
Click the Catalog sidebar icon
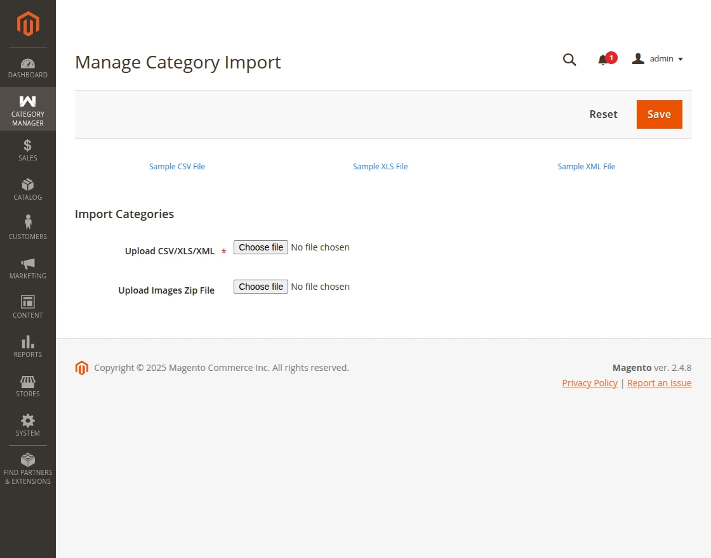point(27,189)
